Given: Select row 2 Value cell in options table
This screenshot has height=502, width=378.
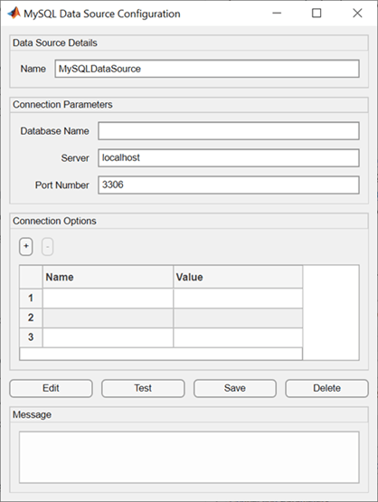Looking at the screenshot, I should click(x=238, y=317).
